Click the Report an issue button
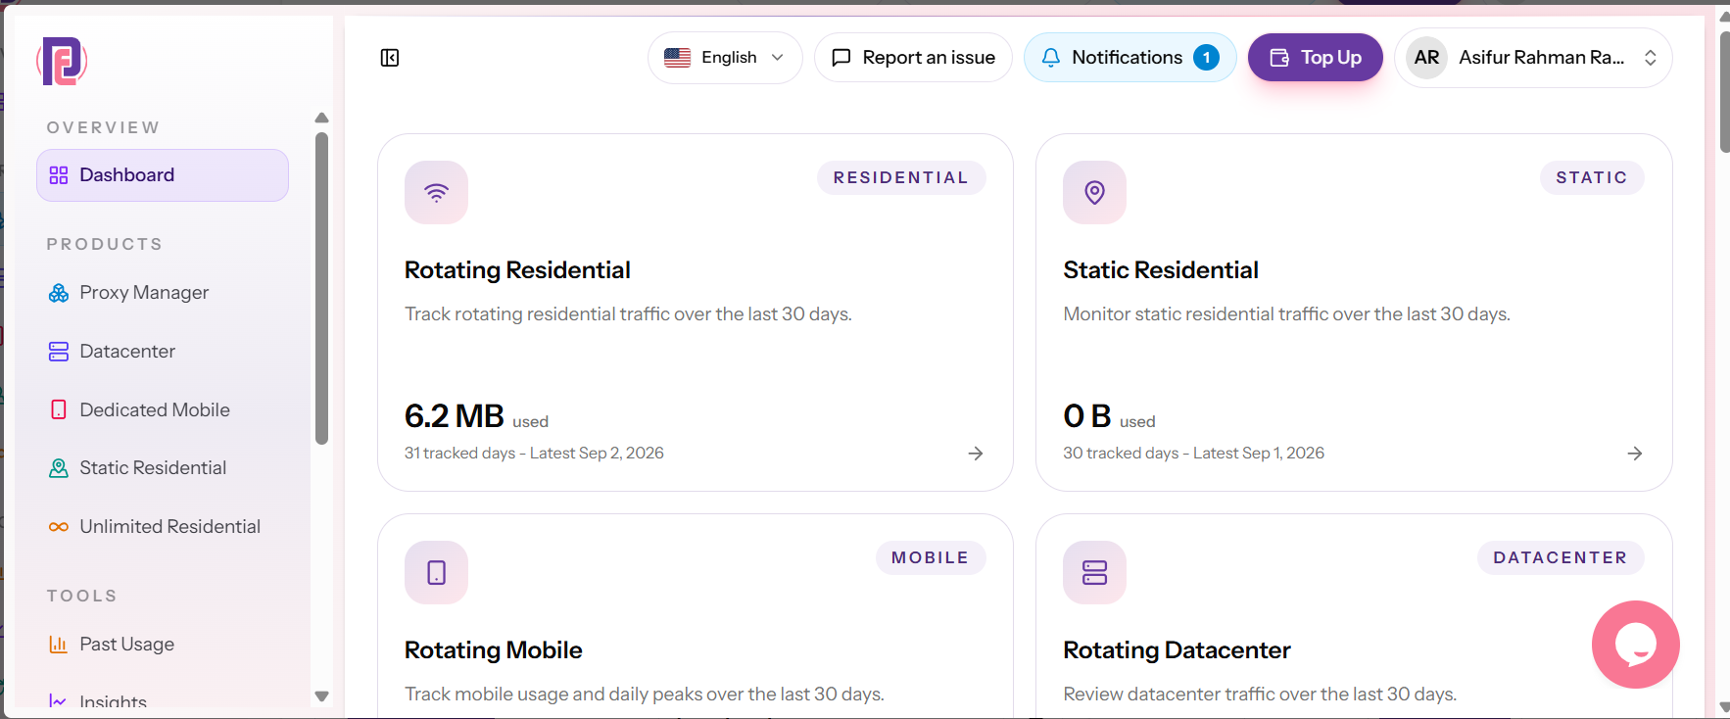The width and height of the screenshot is (1730, 719). [x=913, y=58]
